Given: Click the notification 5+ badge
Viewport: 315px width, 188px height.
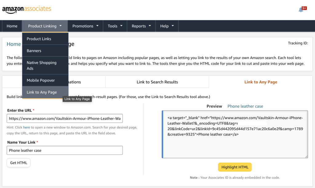Looking at the screenshot, I should tap(304, 8).
